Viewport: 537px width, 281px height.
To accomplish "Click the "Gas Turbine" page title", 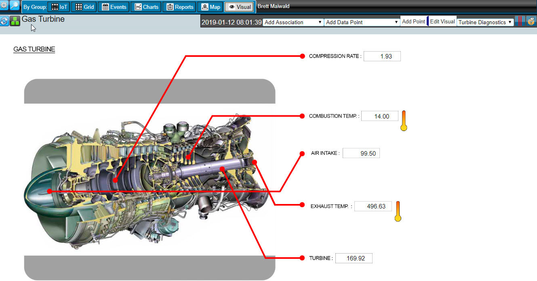I will 43,19.
